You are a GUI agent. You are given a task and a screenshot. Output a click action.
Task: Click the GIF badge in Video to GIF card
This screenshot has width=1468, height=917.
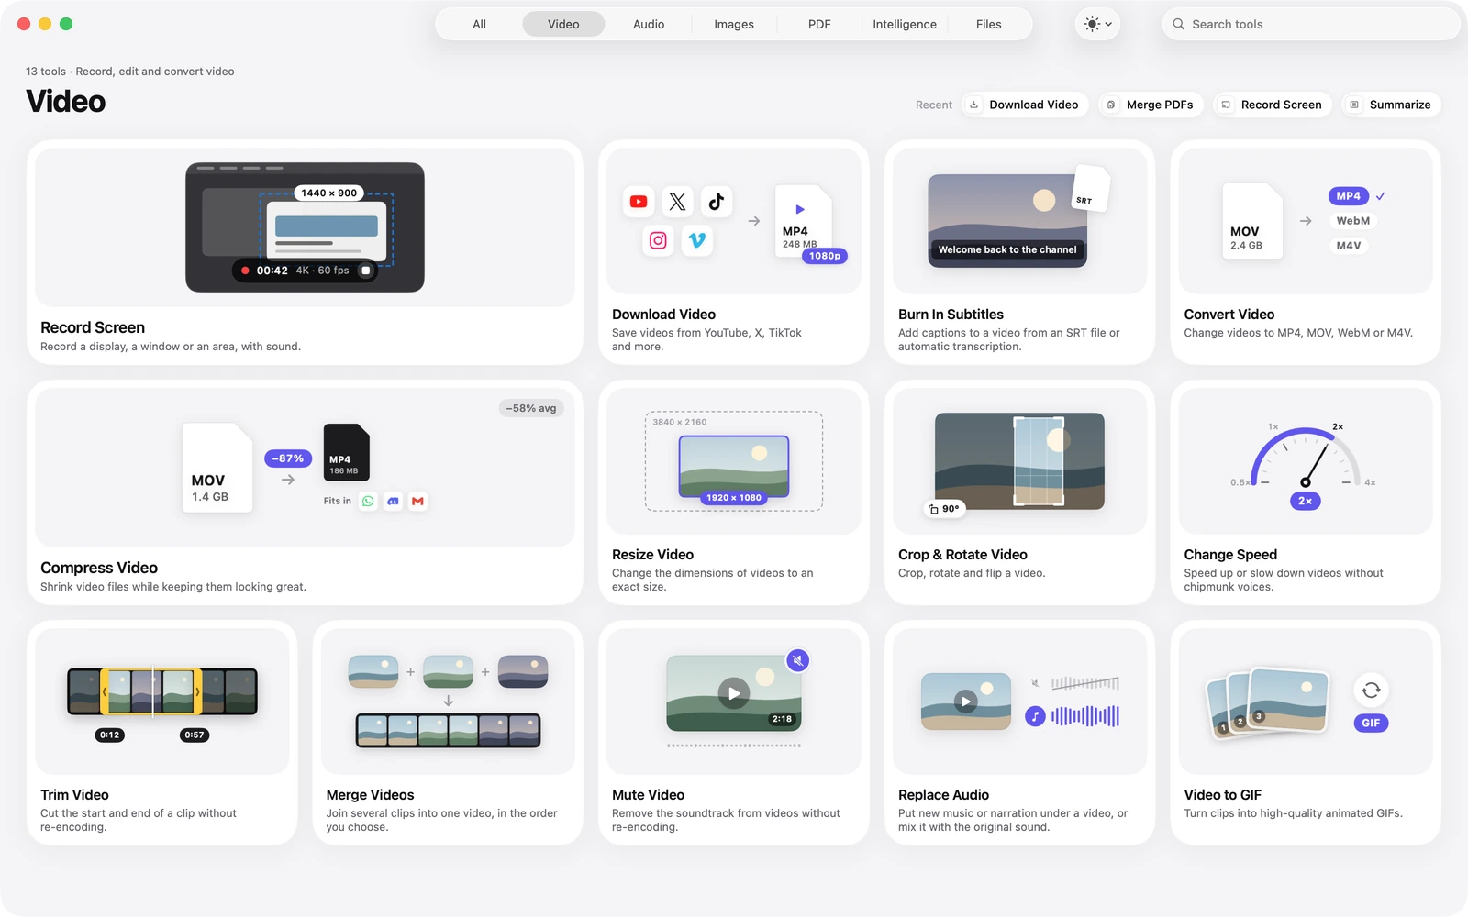[x=1371, y=723]
